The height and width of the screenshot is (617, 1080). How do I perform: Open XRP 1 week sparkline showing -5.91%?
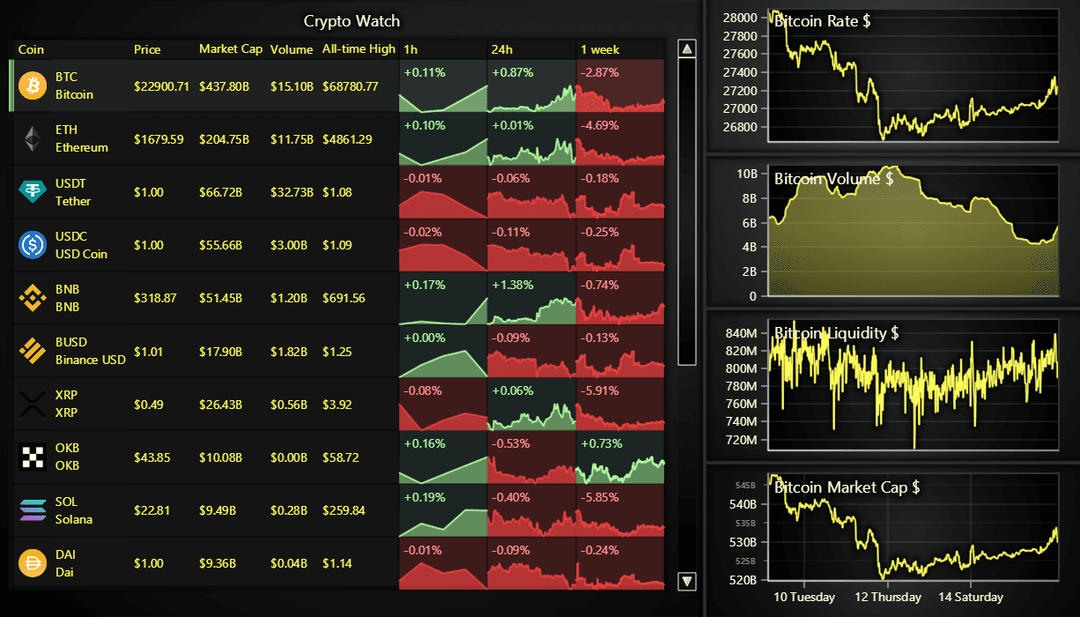(x=620, y=404)
